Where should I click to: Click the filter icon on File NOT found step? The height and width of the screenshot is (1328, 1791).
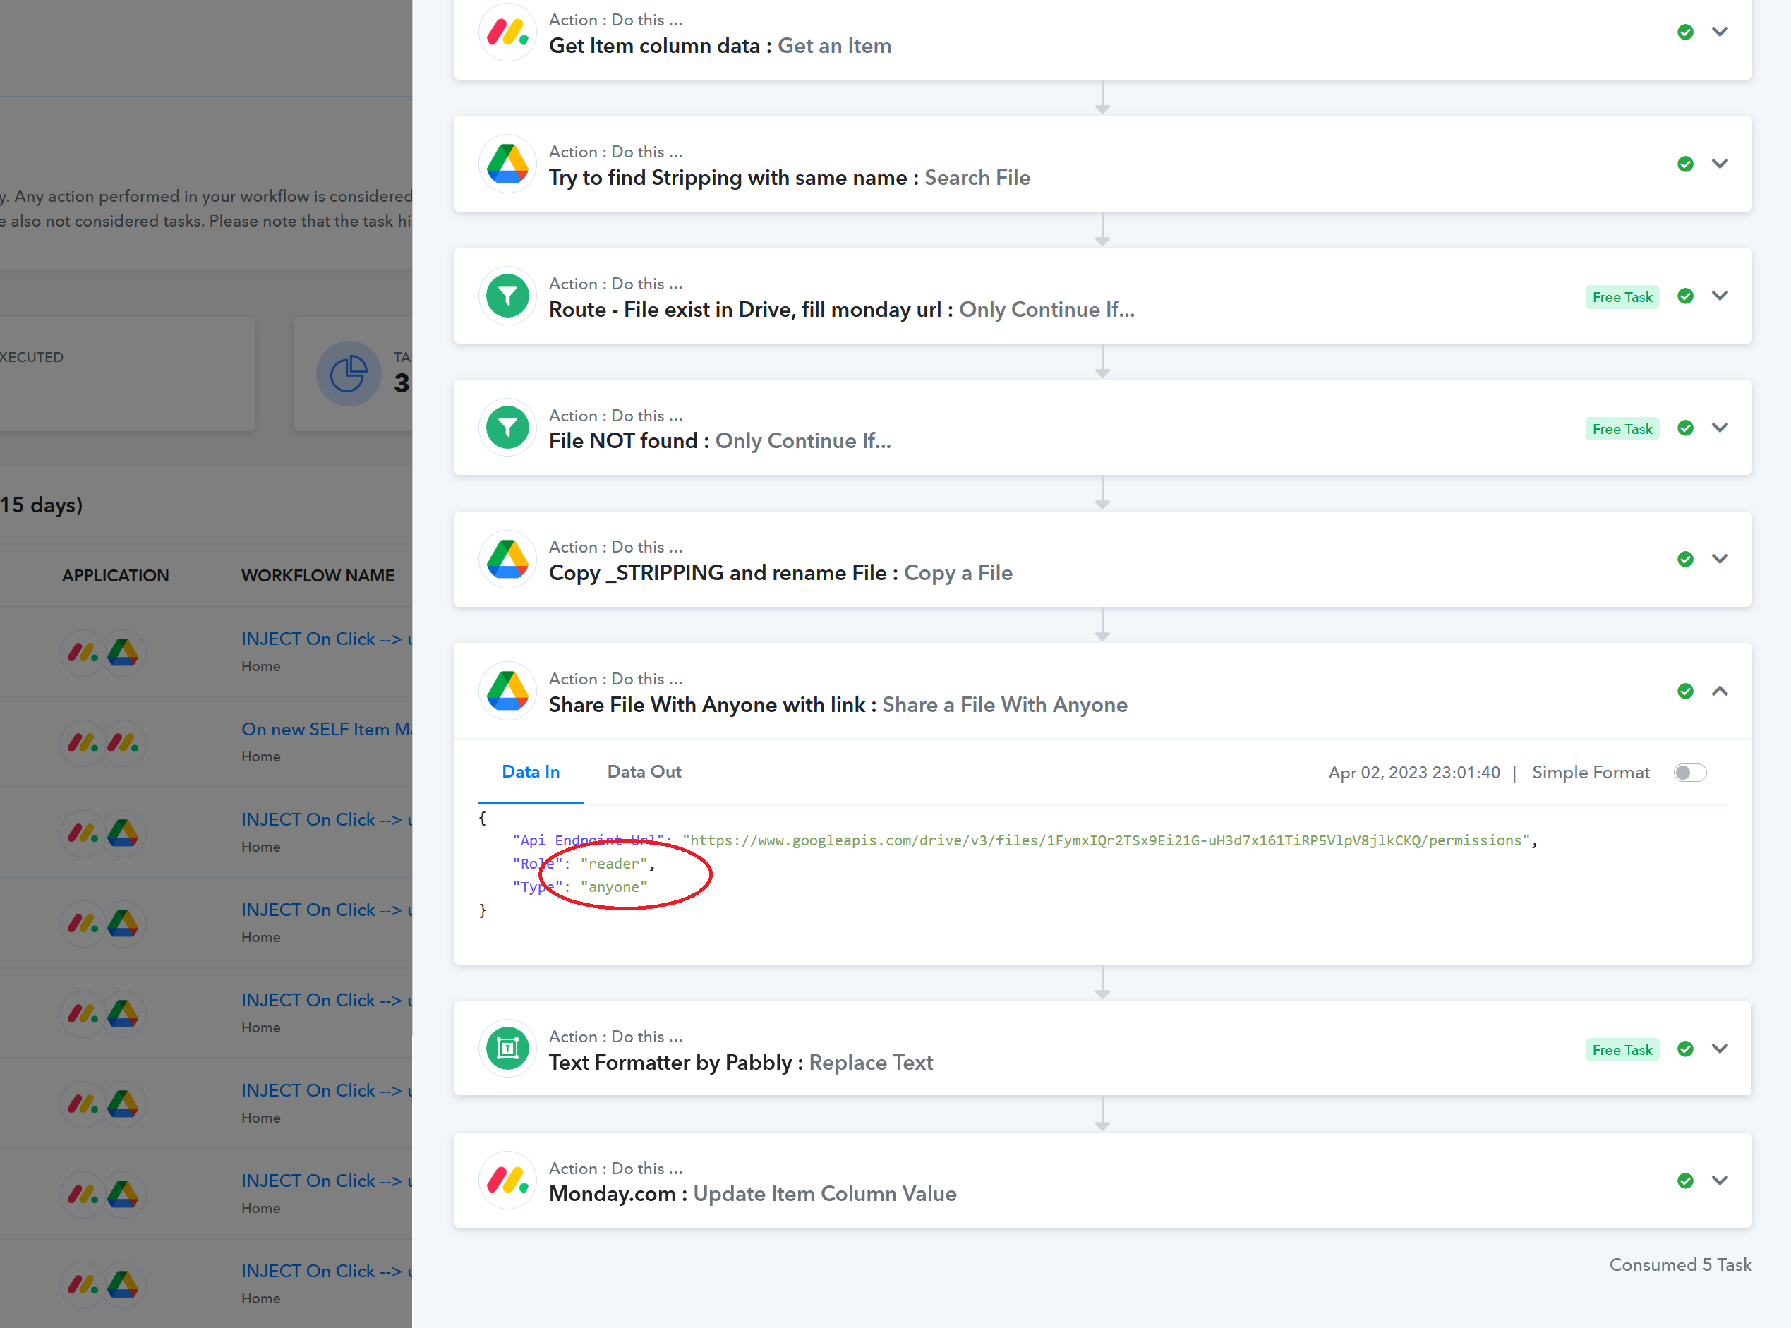pos(507,428)
